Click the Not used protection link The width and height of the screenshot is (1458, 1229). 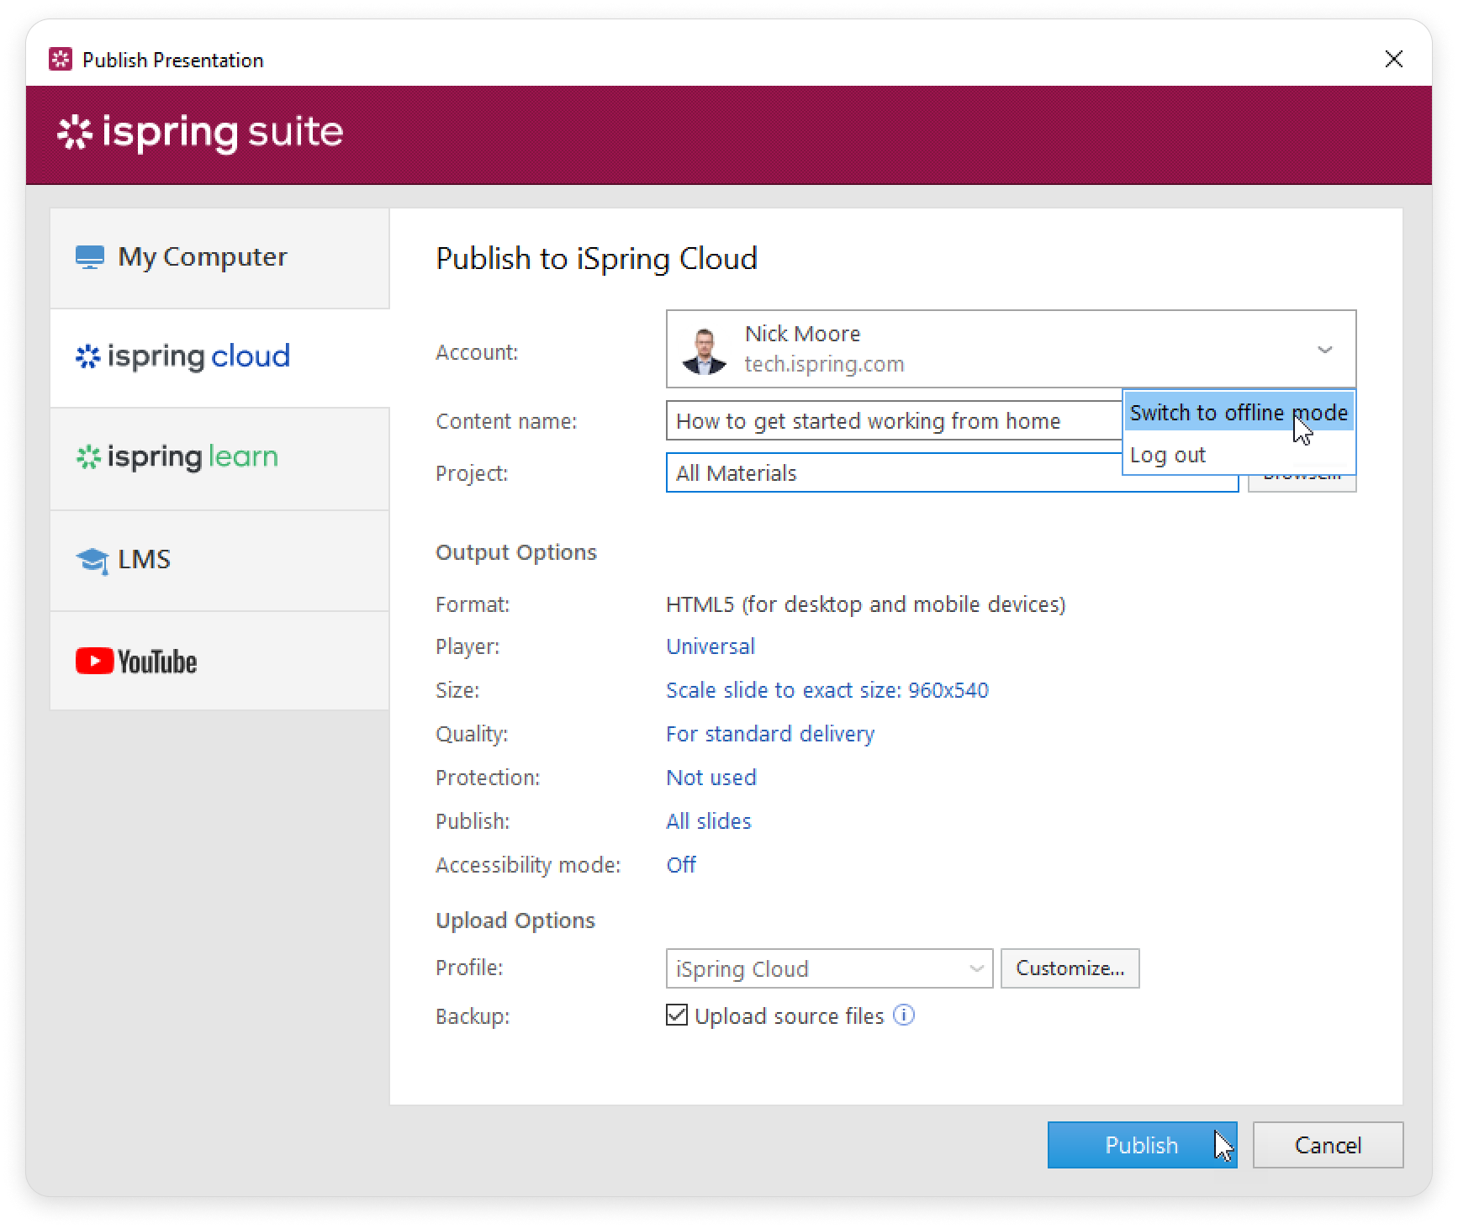pyautogui.click(x=711, y=778)
